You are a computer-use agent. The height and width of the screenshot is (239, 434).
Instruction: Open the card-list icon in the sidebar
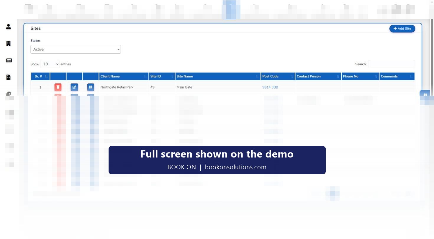coord(9,60)
